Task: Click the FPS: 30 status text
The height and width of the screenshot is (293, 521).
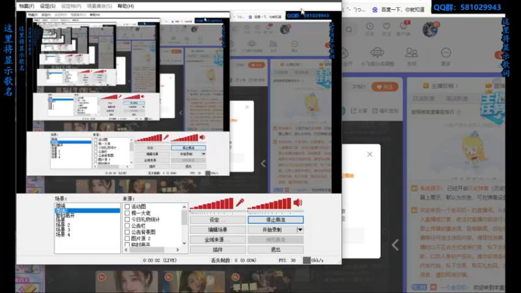Action: (x=287, y=260)
